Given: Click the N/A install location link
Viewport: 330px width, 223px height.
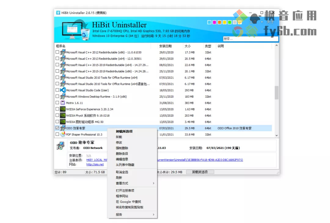Looking at the screenshot, I should click(89, 156).
